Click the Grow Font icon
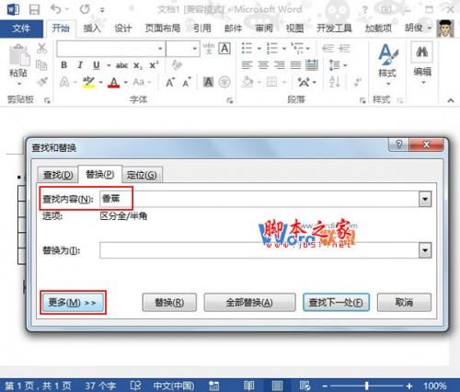 [x=170, y=82]
